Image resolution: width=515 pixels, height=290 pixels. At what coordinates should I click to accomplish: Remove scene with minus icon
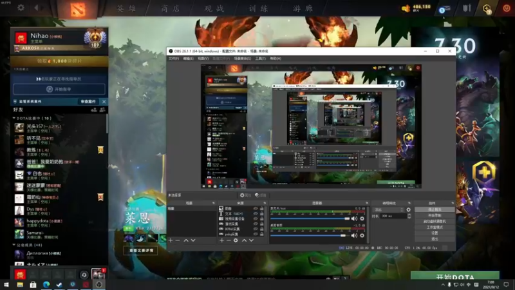(178, 240)
